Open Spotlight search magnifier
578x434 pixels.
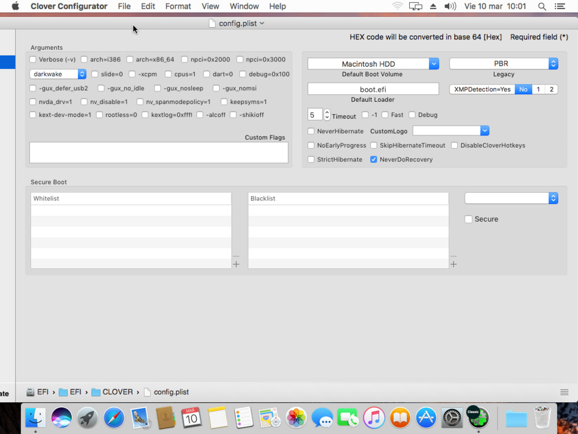[x=542, y=6]
